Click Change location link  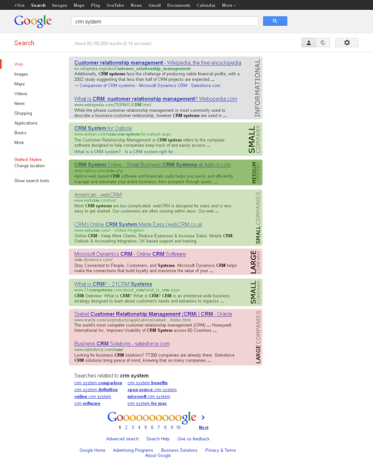click(x=29, y=166)
